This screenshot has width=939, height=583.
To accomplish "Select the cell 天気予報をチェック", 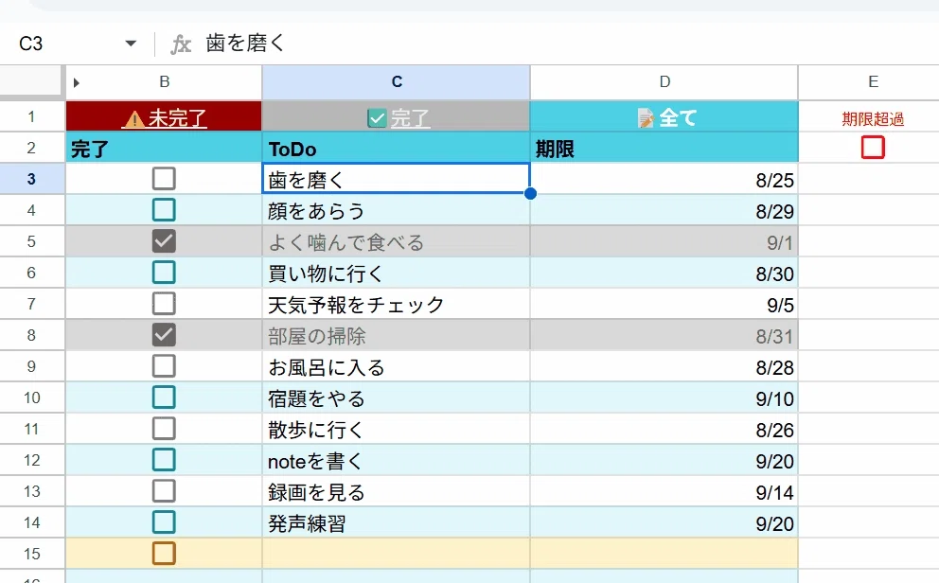I will [x=396, y=304].
